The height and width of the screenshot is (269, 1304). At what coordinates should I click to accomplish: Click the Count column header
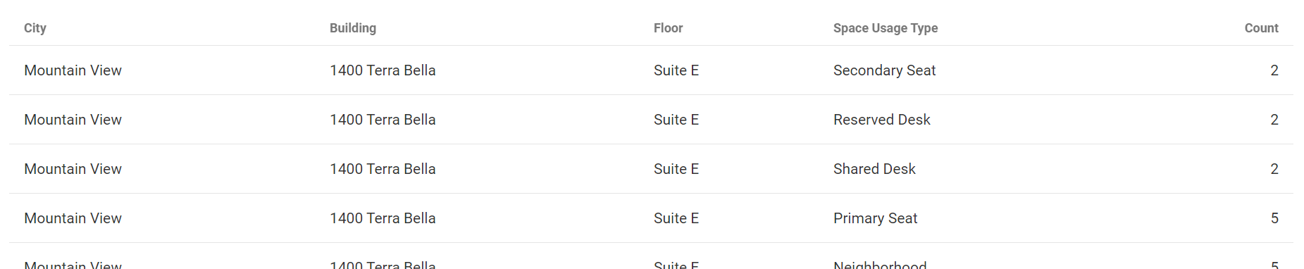[x=1261, y=28]
